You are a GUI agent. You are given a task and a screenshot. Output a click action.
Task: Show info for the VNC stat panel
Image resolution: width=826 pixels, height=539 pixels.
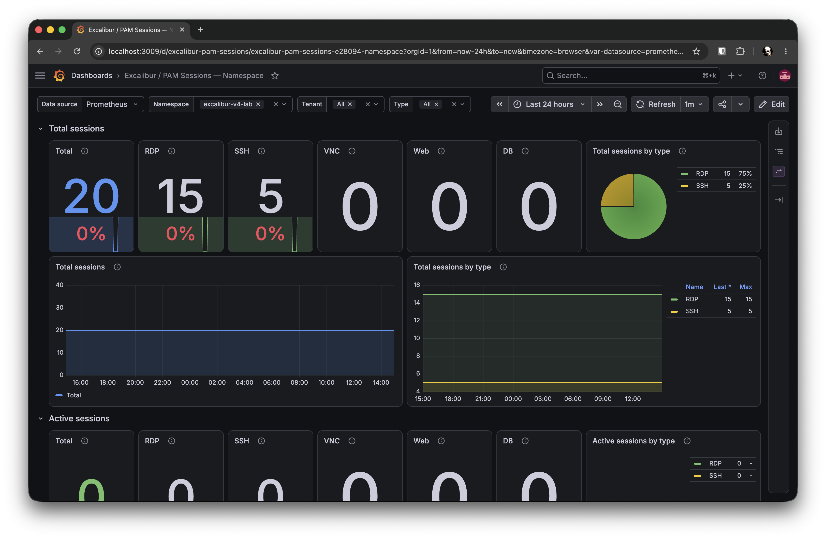(352, 151)
